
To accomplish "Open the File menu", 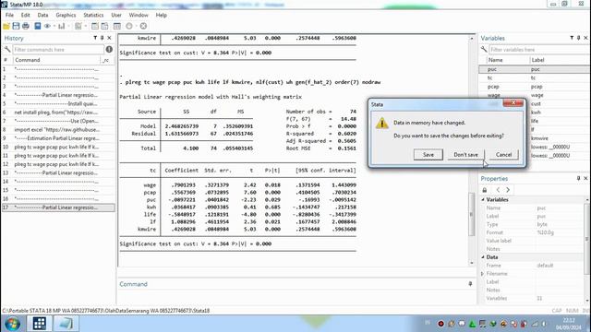I will (9, 15).
